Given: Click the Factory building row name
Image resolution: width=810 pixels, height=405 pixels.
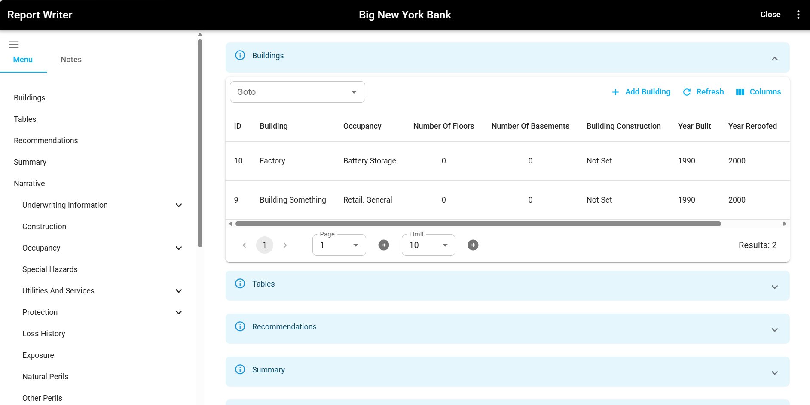Looking at the screenshot, I should pos(272,161).
